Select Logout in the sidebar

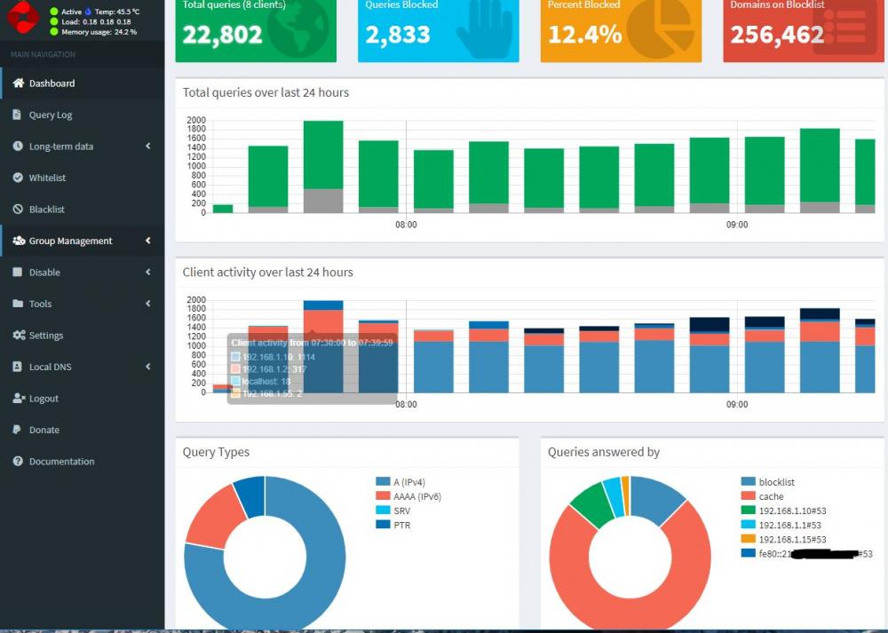(83, 398)
